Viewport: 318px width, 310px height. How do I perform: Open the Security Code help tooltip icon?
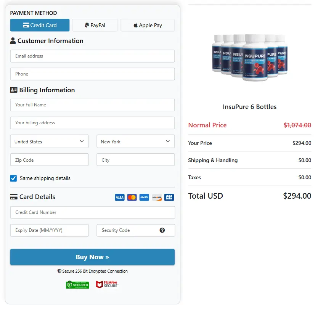click(162, 230)
